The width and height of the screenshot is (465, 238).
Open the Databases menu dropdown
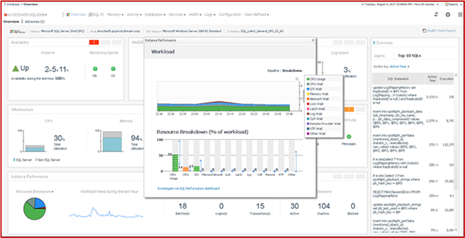click(155, 14)
